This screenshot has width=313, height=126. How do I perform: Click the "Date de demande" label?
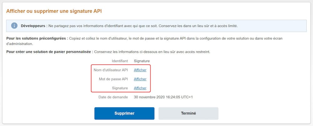click(113, 97)
